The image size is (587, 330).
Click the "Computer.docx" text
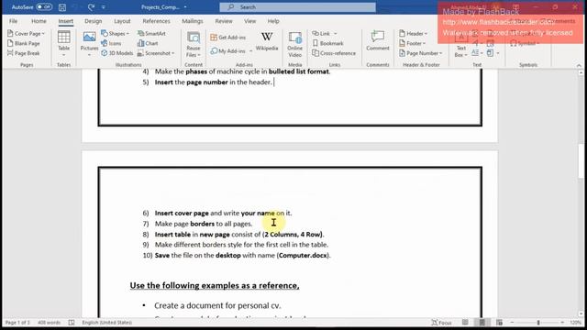303,255
